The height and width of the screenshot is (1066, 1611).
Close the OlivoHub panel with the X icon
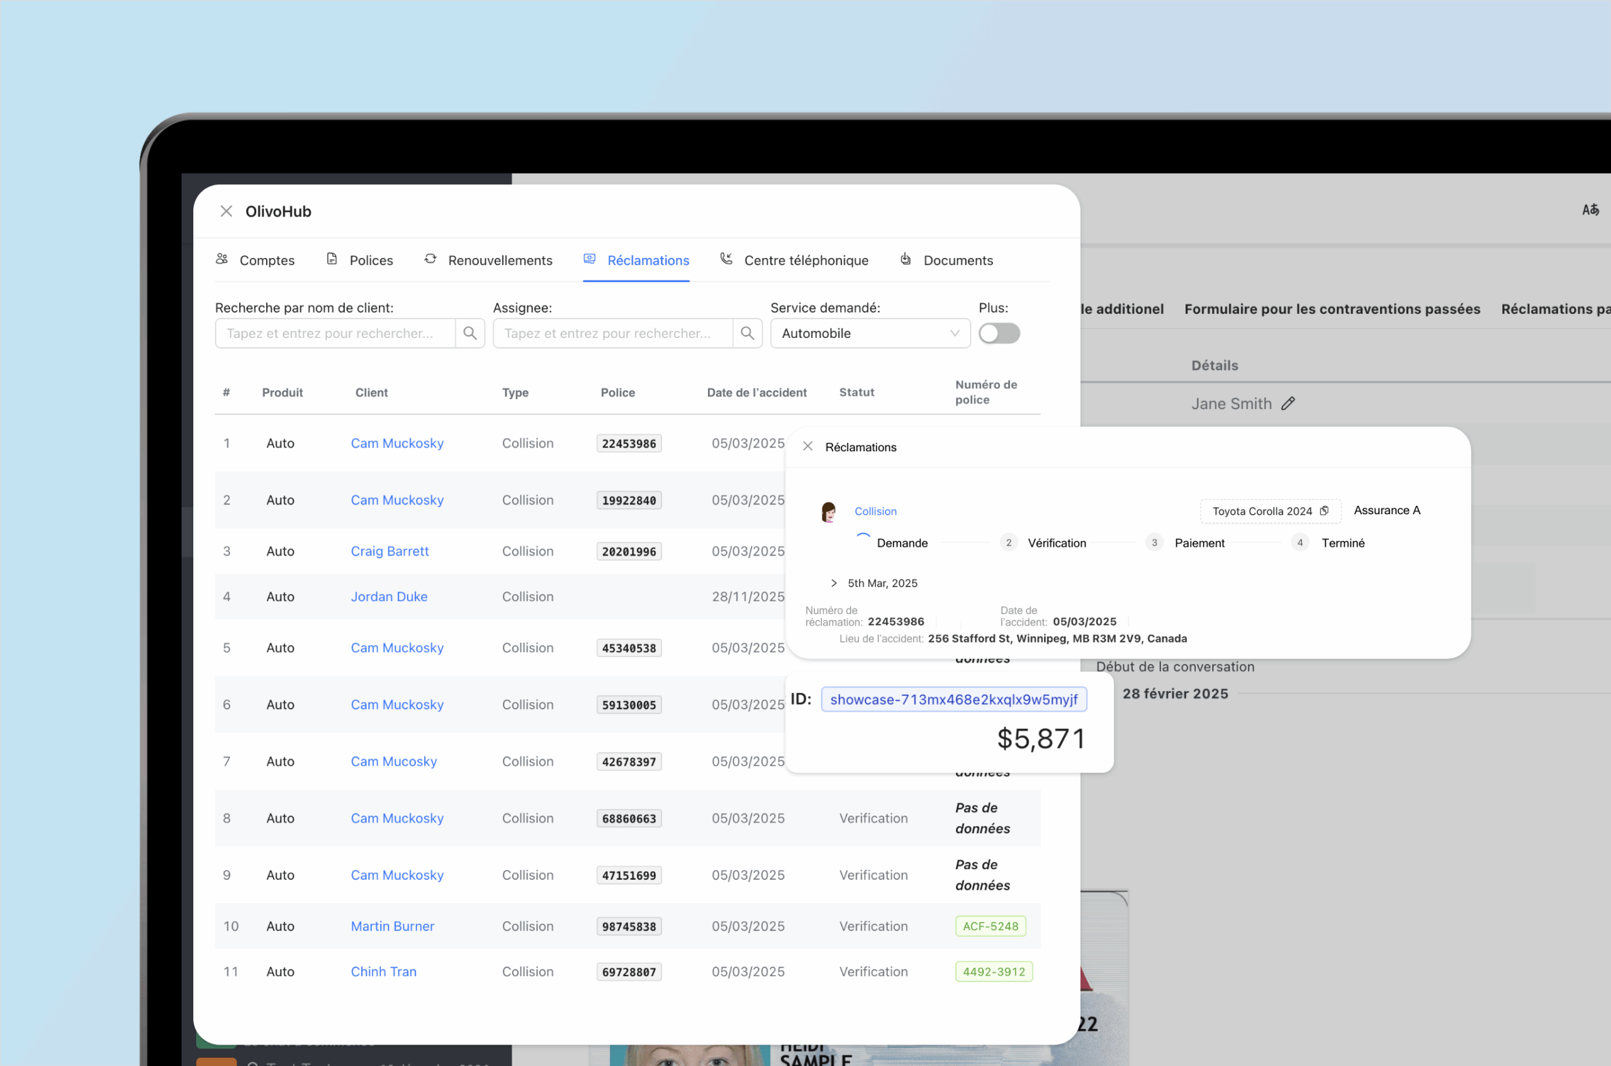coord(227,211)
